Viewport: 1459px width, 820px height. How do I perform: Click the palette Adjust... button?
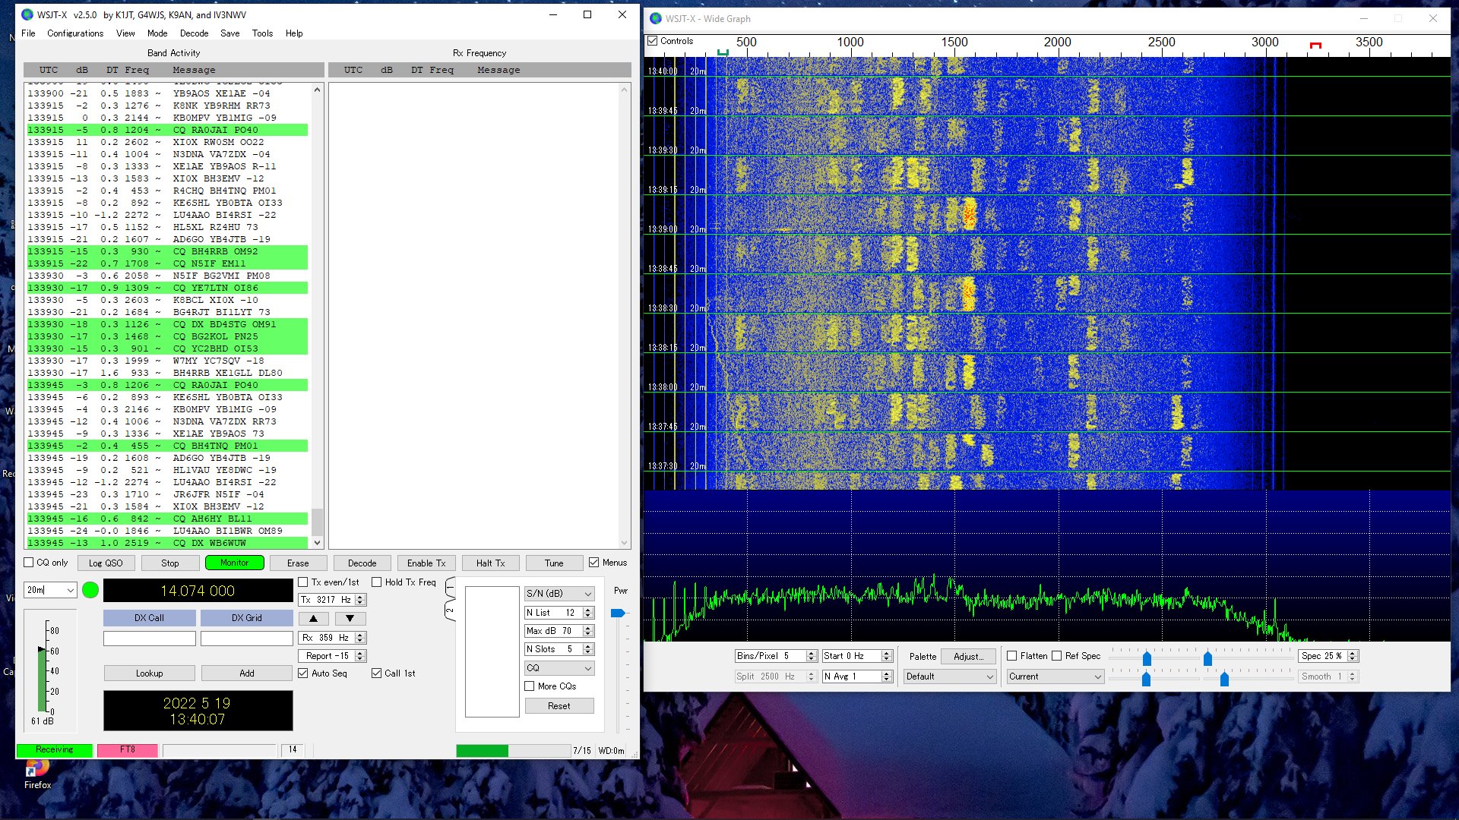(x=968, y=656)
